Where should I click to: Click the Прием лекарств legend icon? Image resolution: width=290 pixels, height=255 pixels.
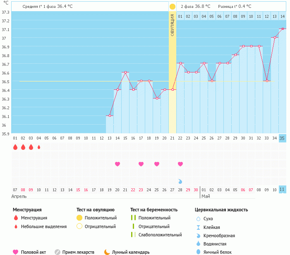[x=58, y=252]
